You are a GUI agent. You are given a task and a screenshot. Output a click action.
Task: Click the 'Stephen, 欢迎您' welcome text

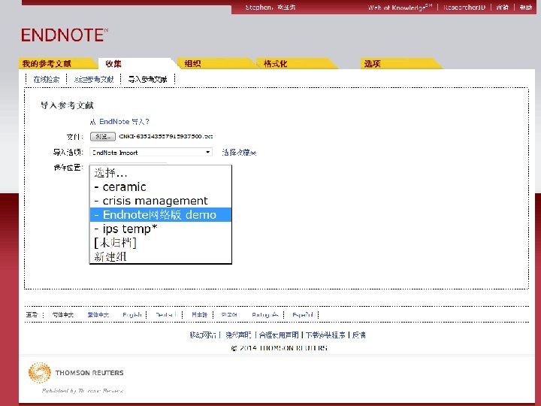point(270,8)
